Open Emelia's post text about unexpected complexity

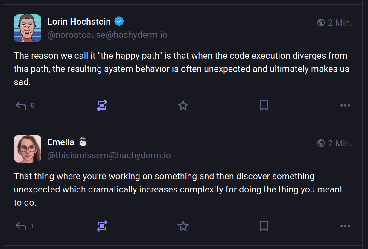coord(178,189)
